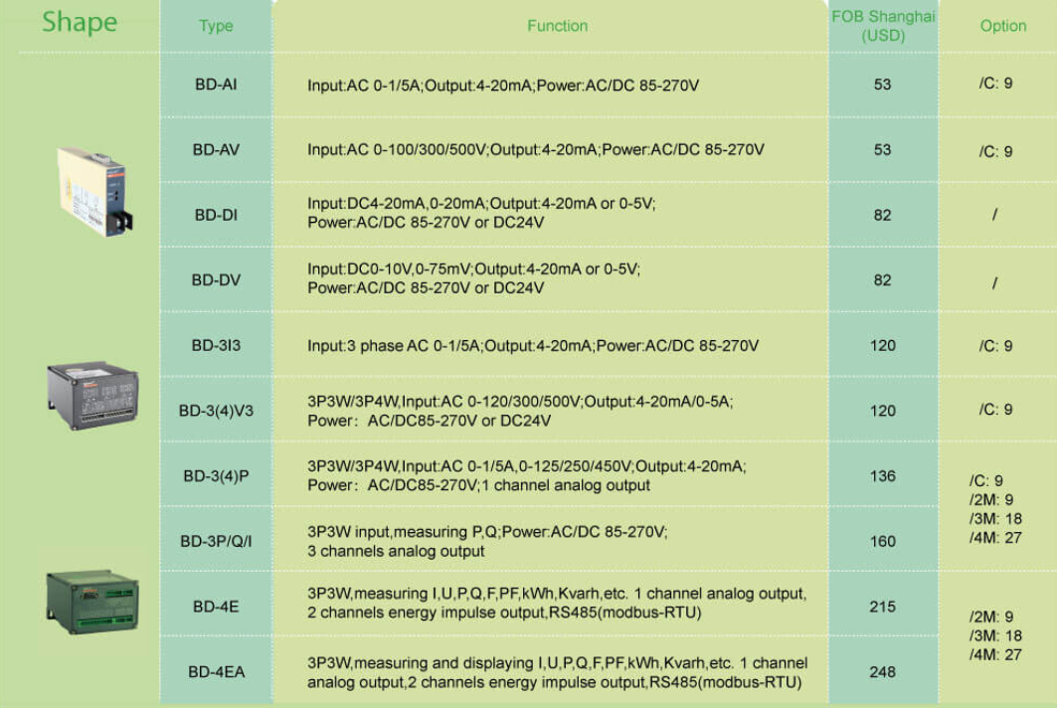Click the price '160' for BD-3P/Q/I
This screenshot has width=1057, height=708.
click(x=882, y=542)
